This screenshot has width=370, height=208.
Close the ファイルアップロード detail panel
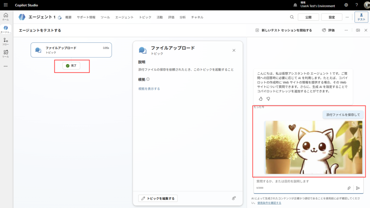[234, 50]
